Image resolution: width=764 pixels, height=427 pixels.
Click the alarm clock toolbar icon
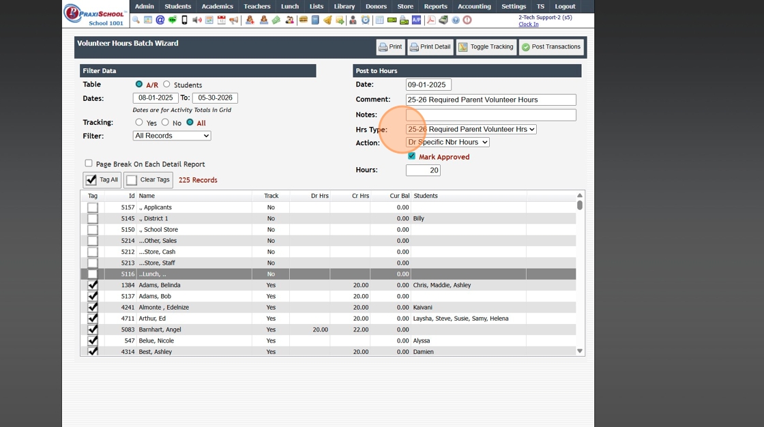[x=365, y=20]
